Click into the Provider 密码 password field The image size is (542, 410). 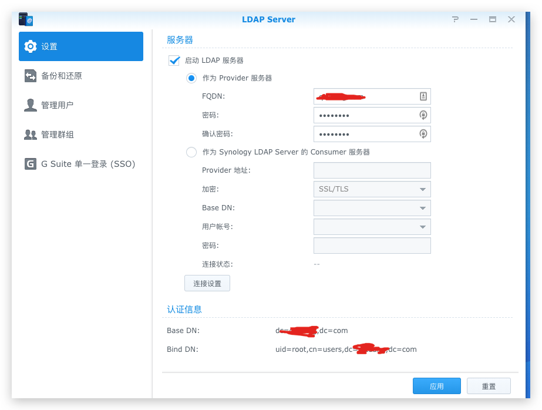tap(372, 115)
